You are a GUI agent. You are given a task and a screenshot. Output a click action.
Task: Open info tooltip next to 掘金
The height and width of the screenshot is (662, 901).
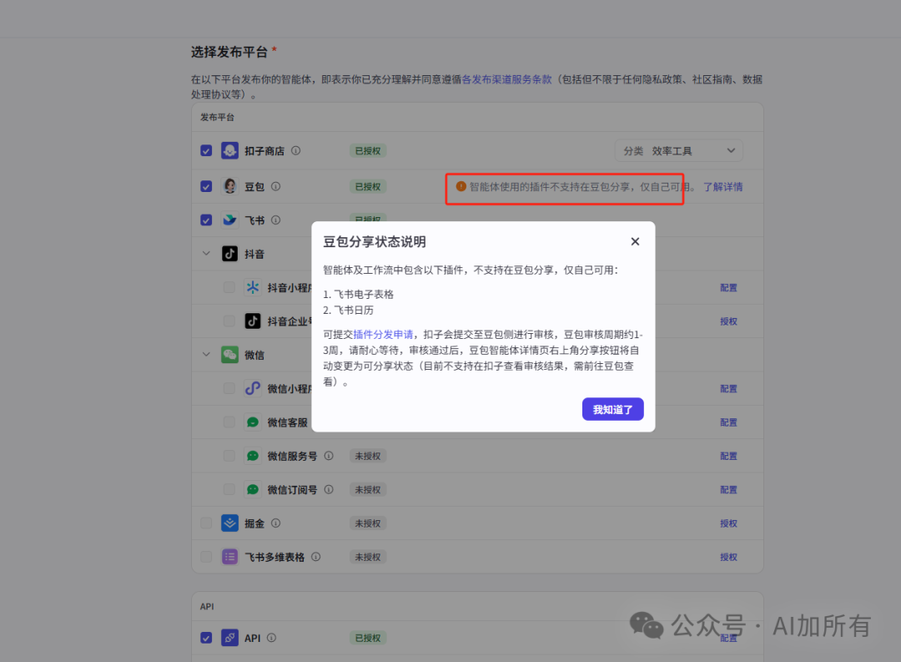point(276,523)
